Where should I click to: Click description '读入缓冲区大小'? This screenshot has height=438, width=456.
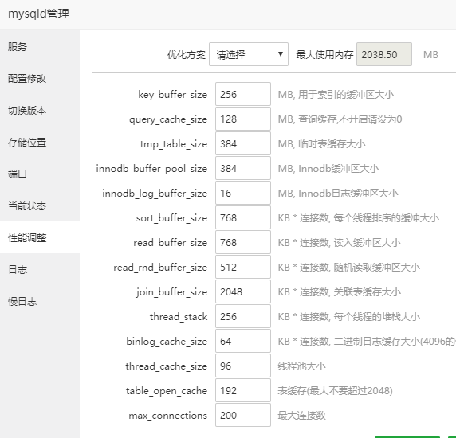pos(367,243)
